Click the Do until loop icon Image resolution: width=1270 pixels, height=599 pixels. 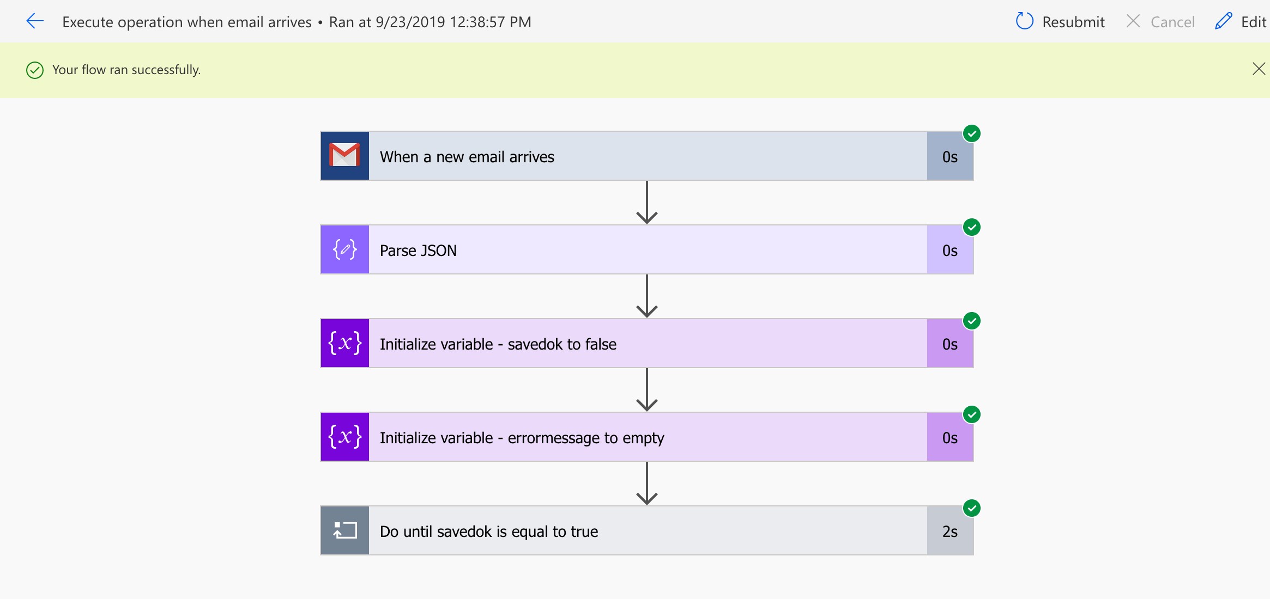pyautogui.click(x=344, y=530)
